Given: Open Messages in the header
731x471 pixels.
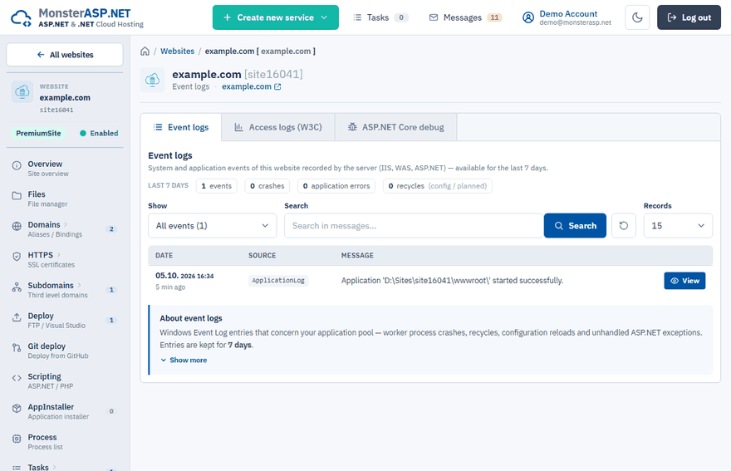Looking at the screenshot, I should (465, 17).
